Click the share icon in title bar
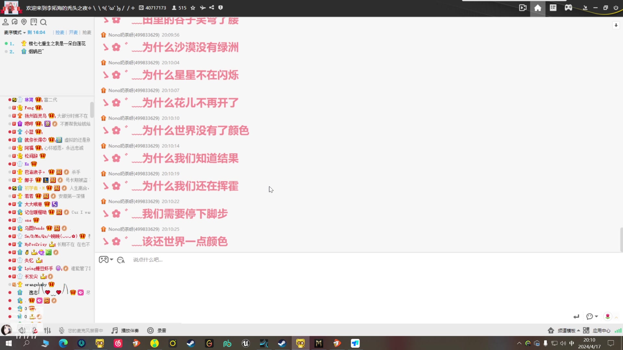 (x=212, y=8)
